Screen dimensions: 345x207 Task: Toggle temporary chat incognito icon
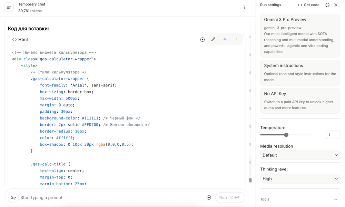click(13, 198)
